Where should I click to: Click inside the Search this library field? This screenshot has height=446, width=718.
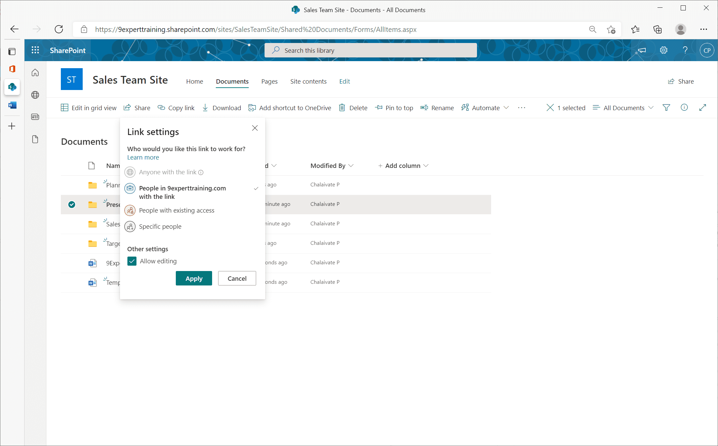click(x=370, y=50)
